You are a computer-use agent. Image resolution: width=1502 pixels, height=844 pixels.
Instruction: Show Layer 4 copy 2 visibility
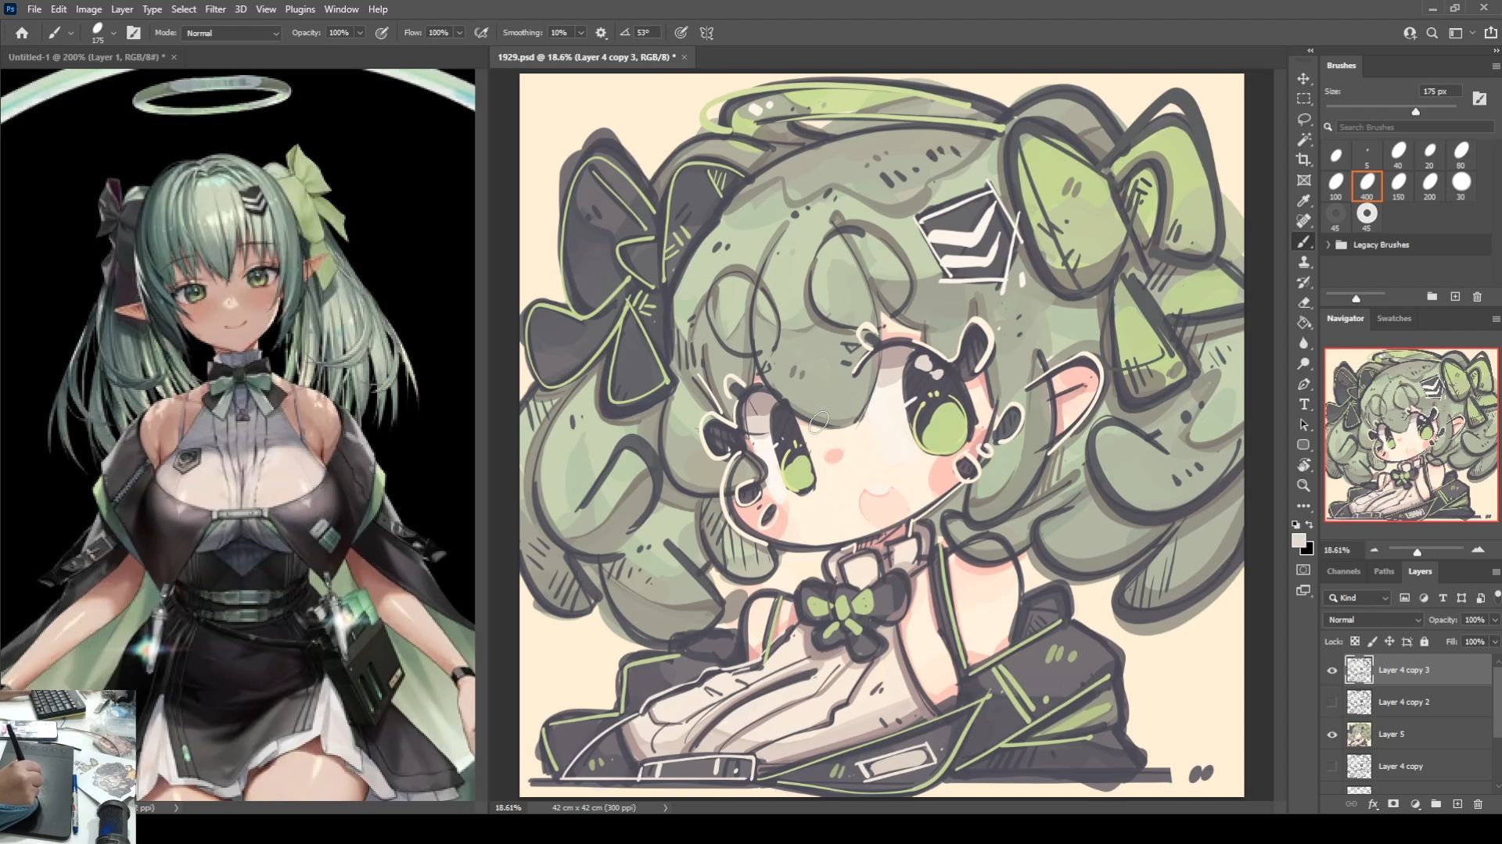1331,703
